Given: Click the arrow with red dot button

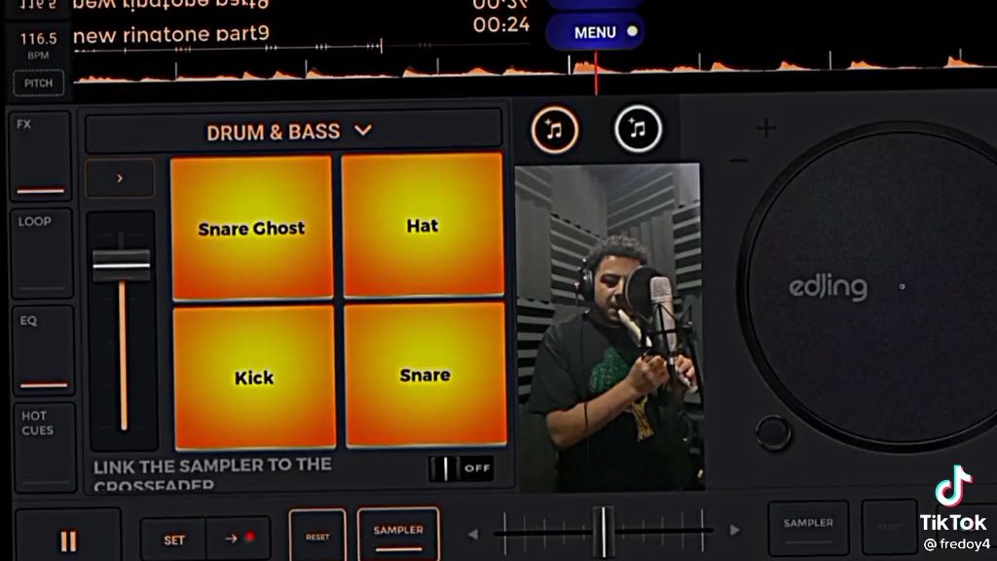Looking at the screenshot, I should [239, 539].
